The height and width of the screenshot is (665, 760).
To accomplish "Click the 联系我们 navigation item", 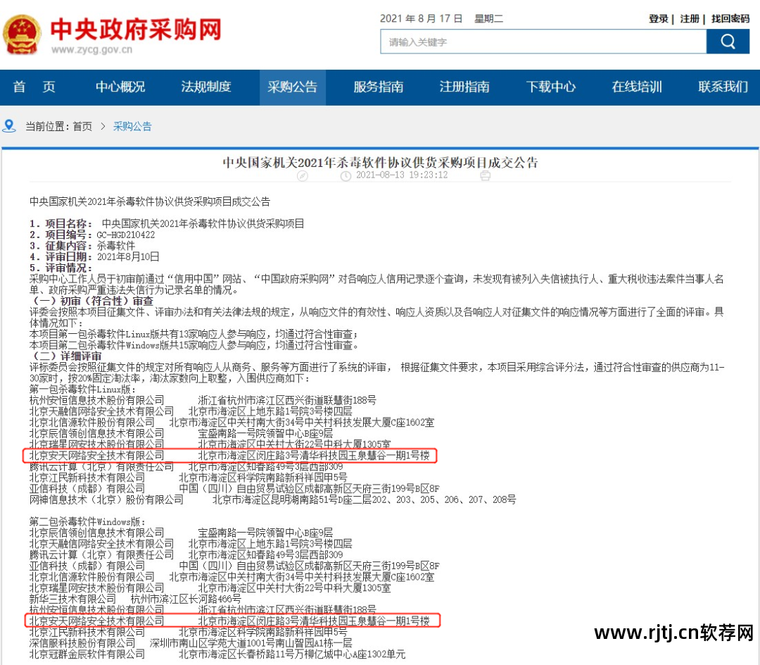I will coord(723,87).
